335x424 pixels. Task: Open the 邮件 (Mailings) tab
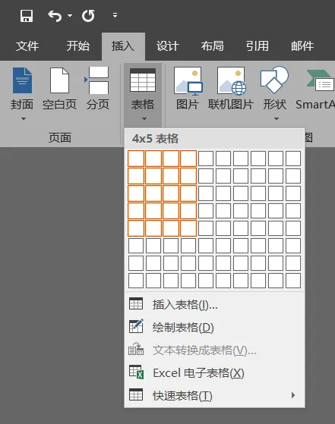pos(302,46)
